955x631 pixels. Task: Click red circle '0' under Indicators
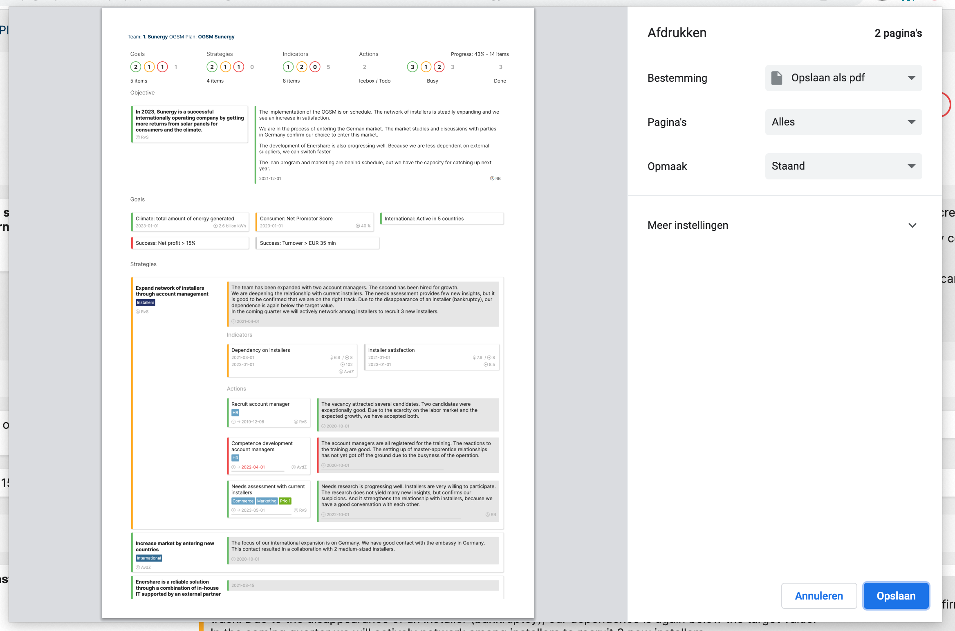tap(315, 67)
